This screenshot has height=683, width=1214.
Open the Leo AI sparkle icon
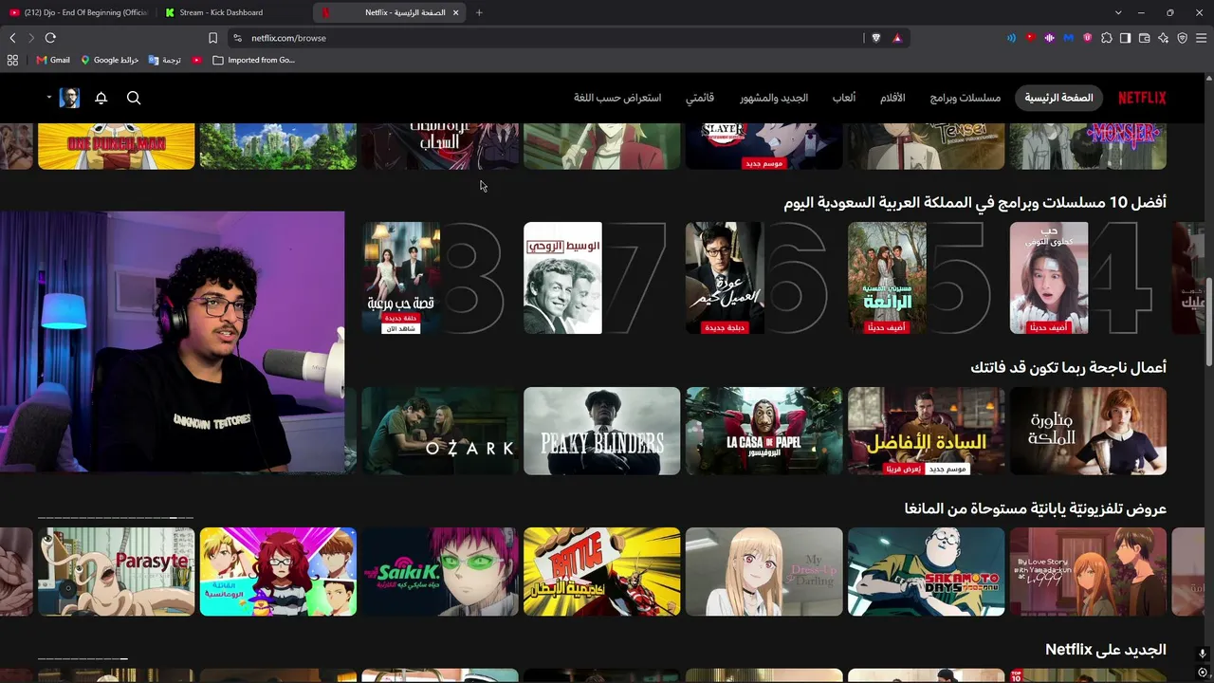pos(1163,38)
